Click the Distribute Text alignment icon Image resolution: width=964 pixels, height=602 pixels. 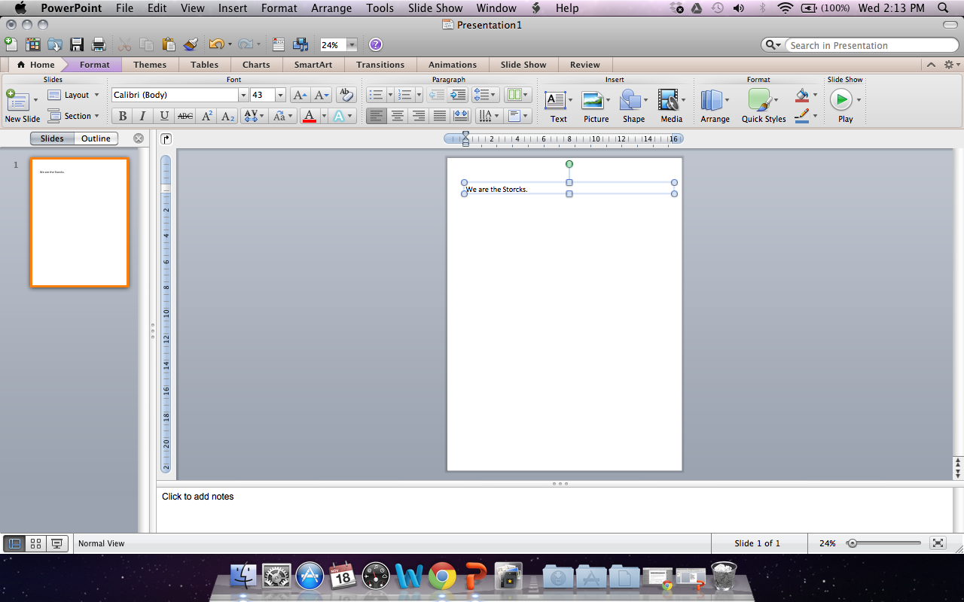coord(461,116)
